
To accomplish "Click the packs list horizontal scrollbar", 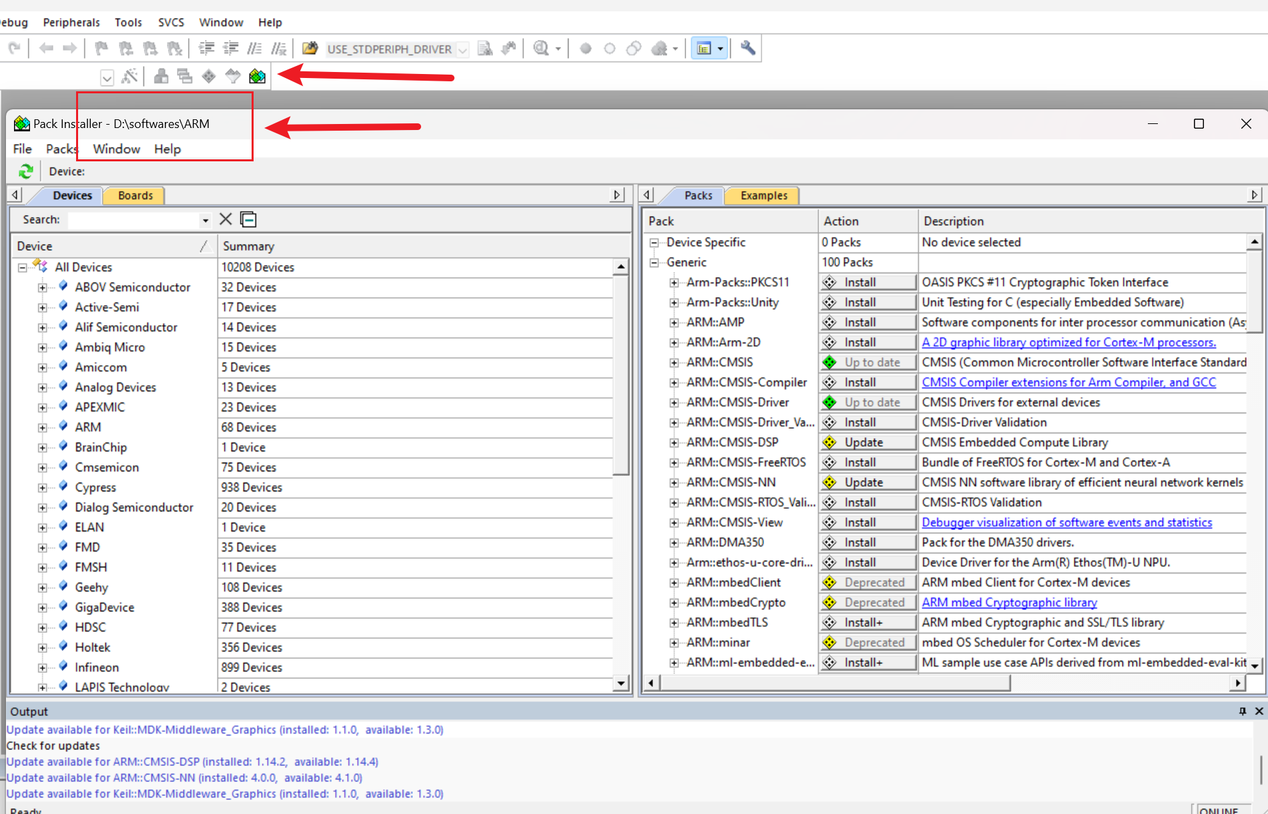I will pyautogui.click(x=834, y=683).
